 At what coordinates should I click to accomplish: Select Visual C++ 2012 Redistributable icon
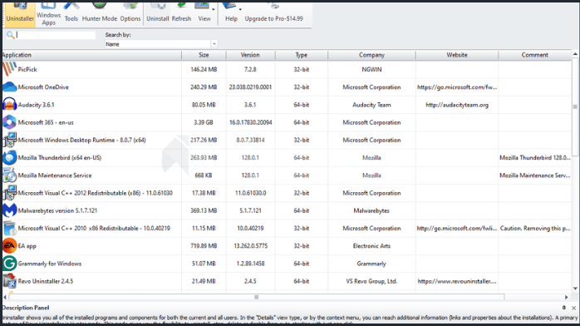pos(10,193)
